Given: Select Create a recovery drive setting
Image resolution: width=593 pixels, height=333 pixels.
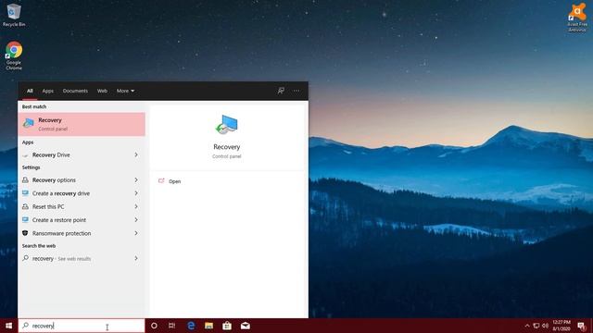Looking at the screenshot, I should [82, 193].
